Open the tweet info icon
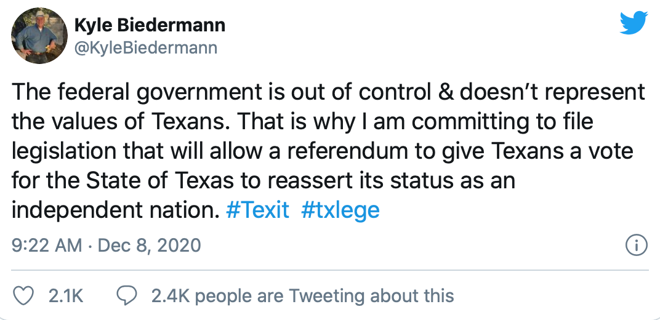Image resolution: width=660 pixels, height=320 pixels. (x=636, y=246)
